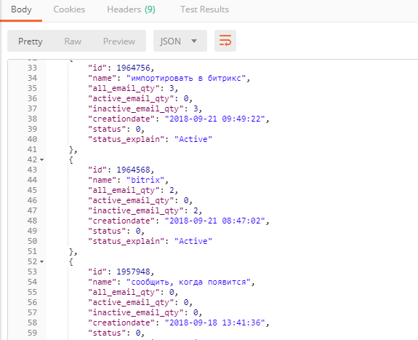The height and width of the screenshot is (340, 418).
Task: Click "all_email_qty" key on line 45
Action: pos(124,190)
